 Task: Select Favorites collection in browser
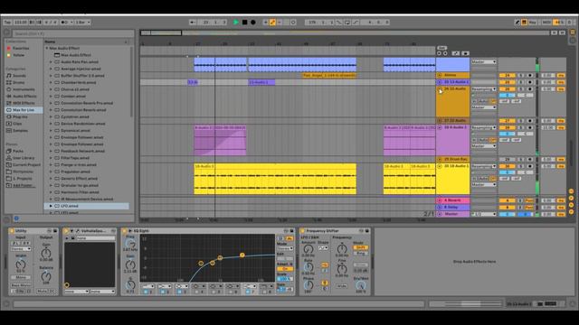pos(21,48)
